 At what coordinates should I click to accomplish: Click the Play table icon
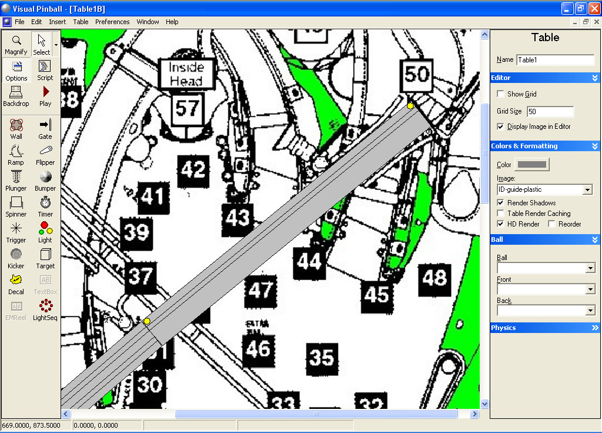45,95
